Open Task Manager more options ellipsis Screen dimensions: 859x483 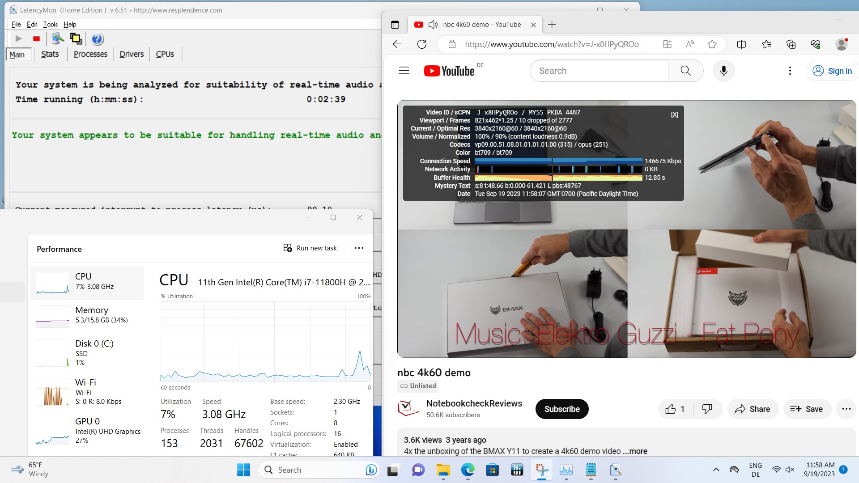point(359,248)
